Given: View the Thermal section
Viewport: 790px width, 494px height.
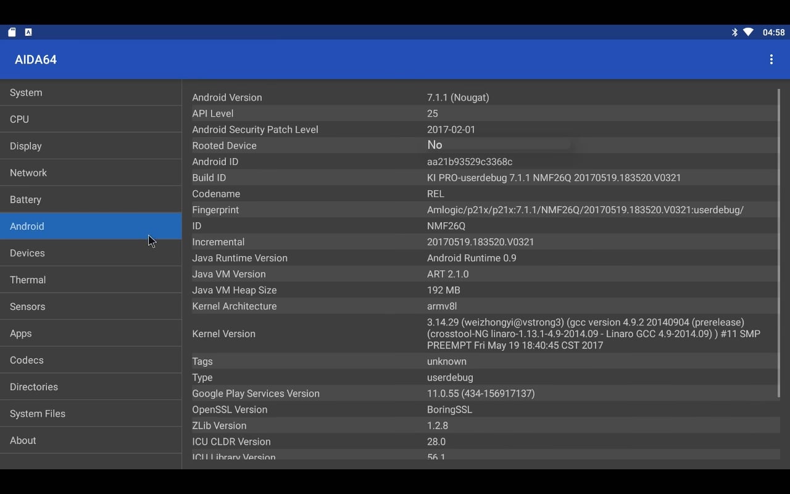Looking at the screenshot, I should pyautogui.click(x=91, y=280).
